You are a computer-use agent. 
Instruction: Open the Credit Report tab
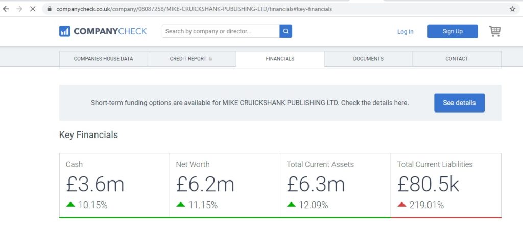192,59
